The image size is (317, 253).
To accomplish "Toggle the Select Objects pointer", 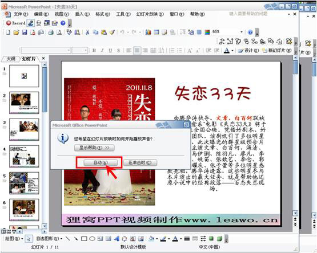I will pyautogui.click(x=29, y=239).
